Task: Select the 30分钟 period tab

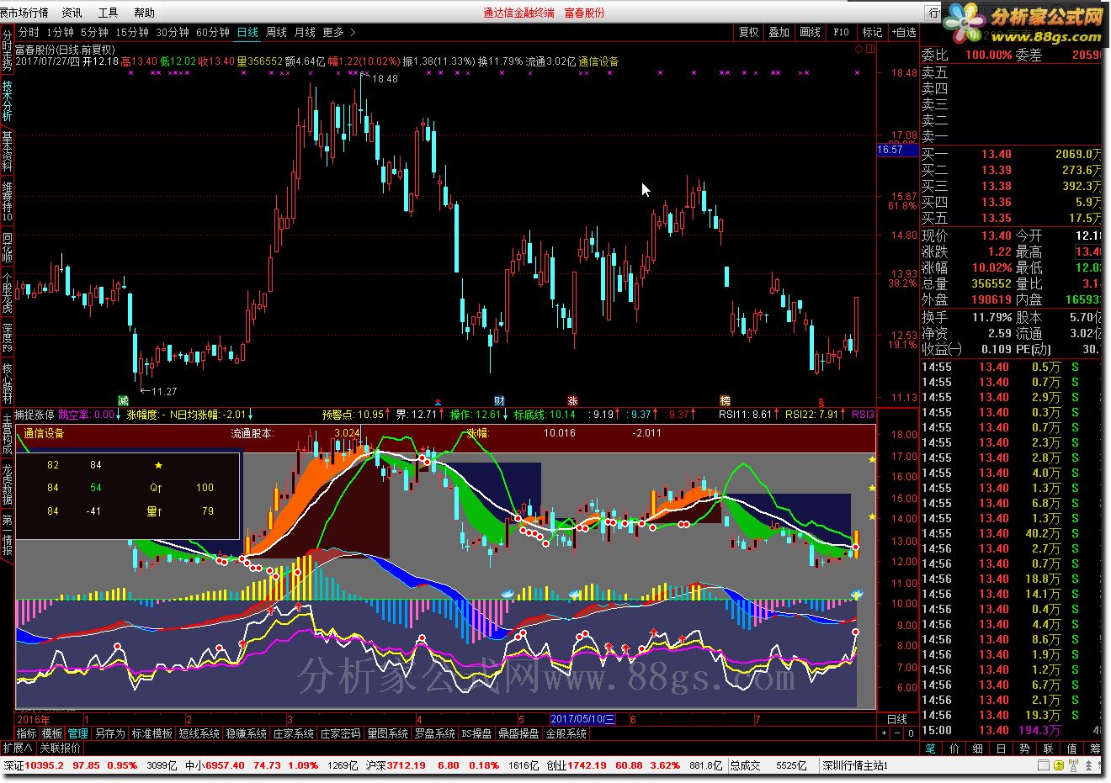Action: tap(173, 32)
